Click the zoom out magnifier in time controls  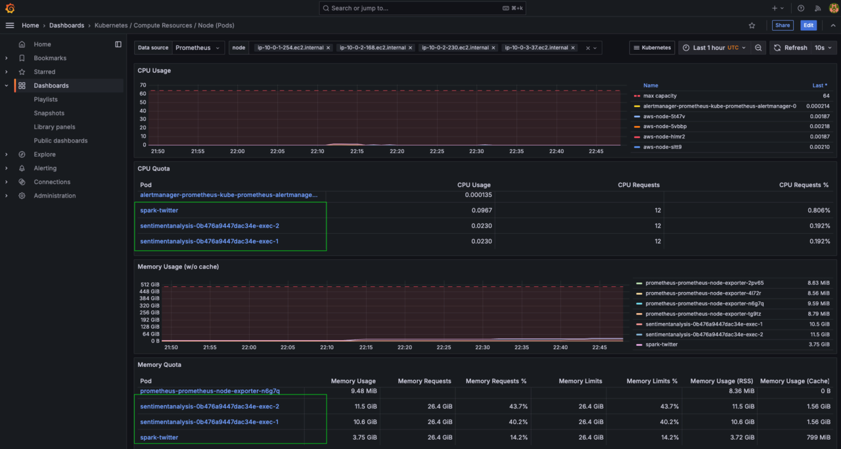[x=760, y=47]
